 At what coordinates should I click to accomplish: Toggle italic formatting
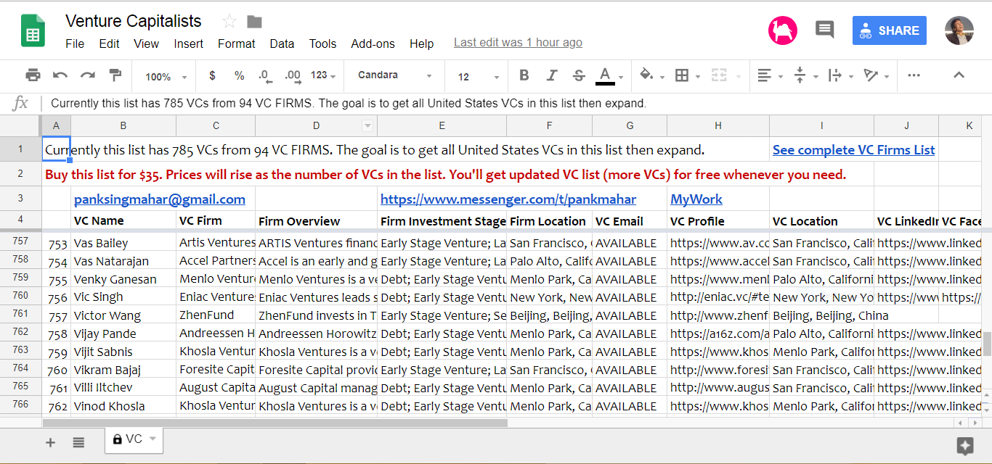552,75
